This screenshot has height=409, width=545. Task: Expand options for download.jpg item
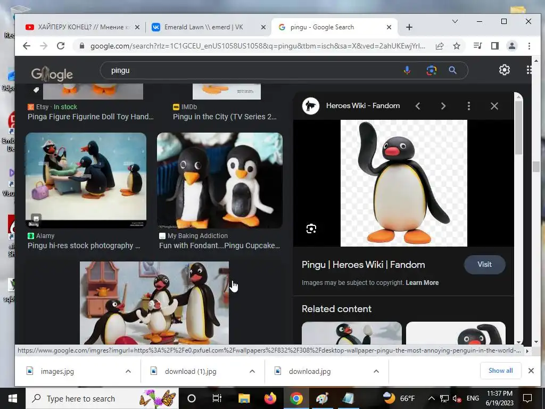coord(376,371)
